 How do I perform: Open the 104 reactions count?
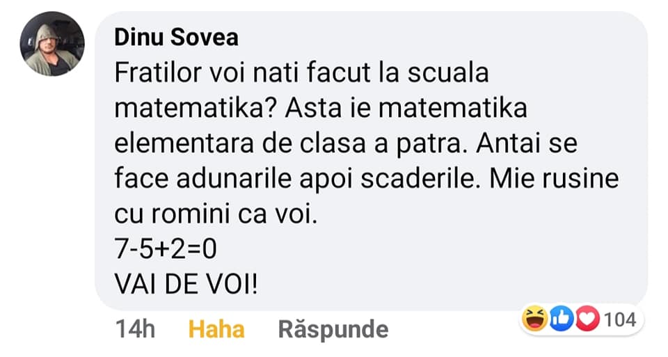pos(621,320)
